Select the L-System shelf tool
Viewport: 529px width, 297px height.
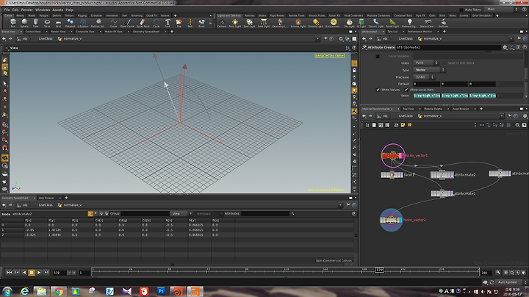tap(83, 23)
